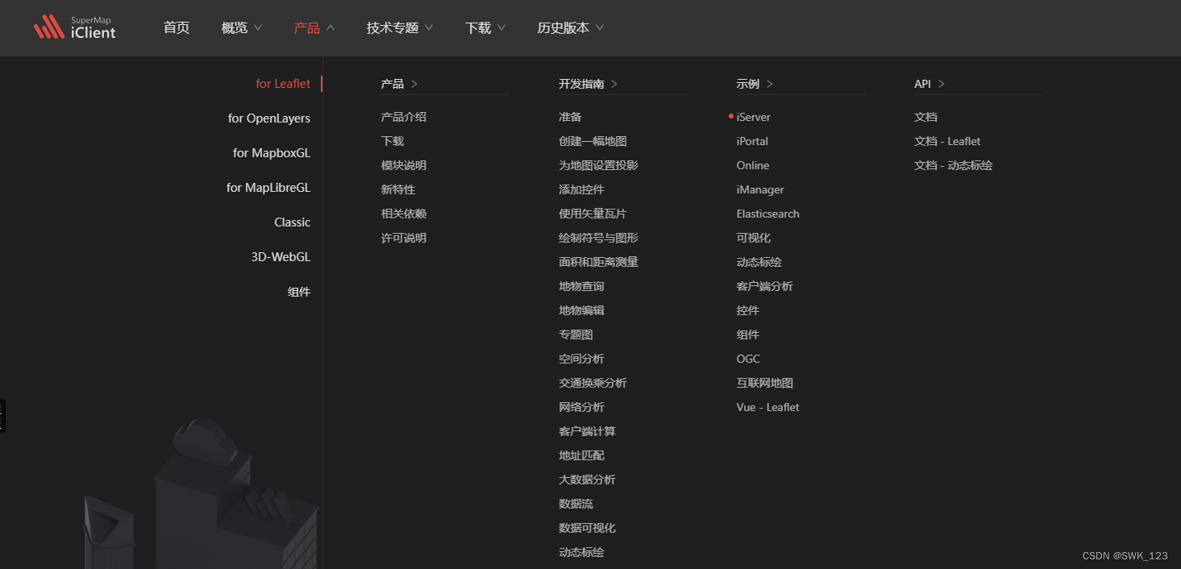Open 地物查询 guide

[x=581, y=286]
